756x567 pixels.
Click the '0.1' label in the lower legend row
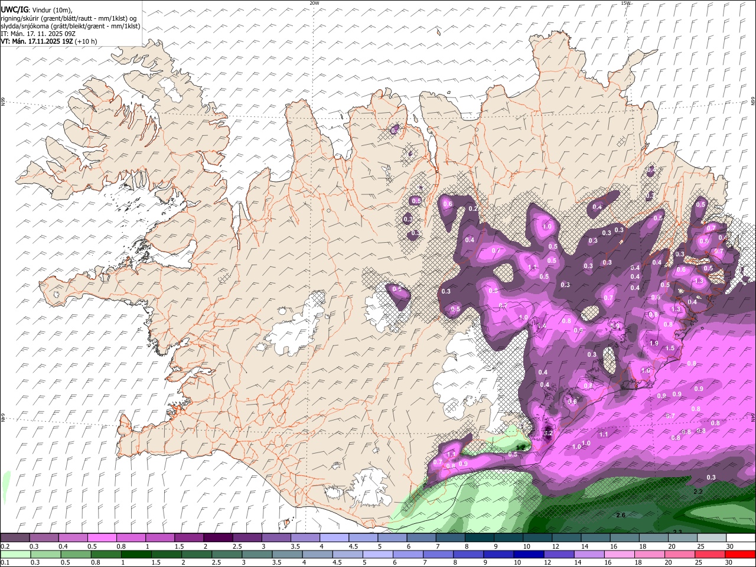5,562
